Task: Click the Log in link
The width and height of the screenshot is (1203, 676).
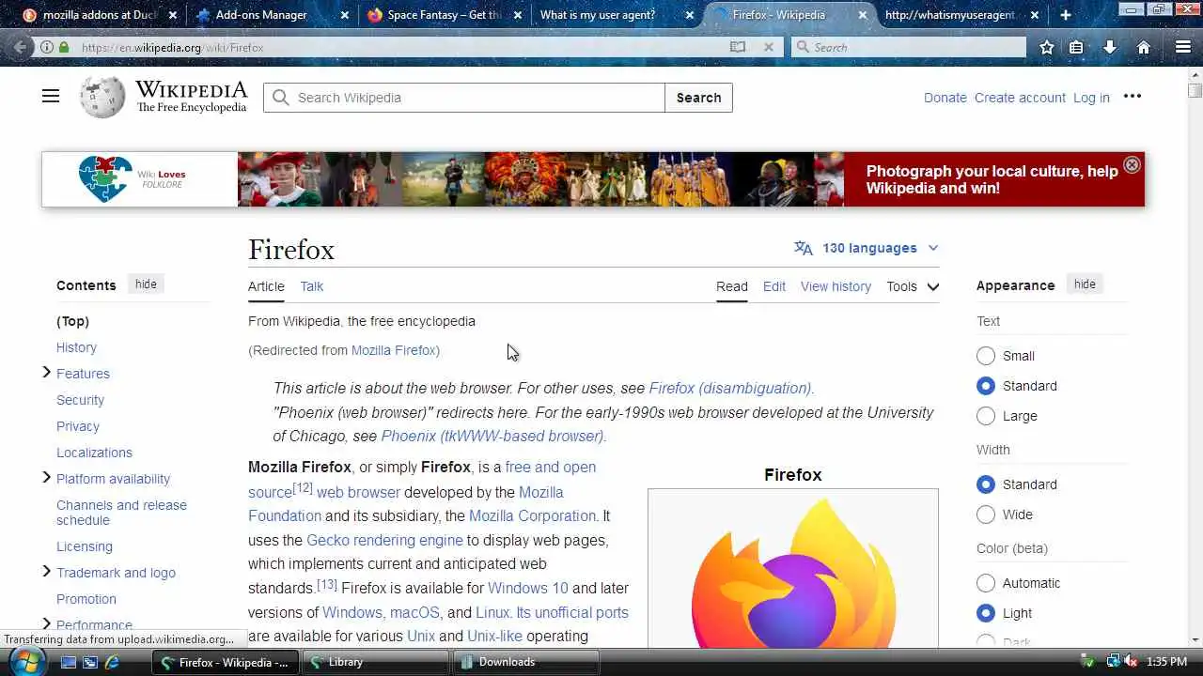Action: pyautogui.click(x=1091, y=98)
